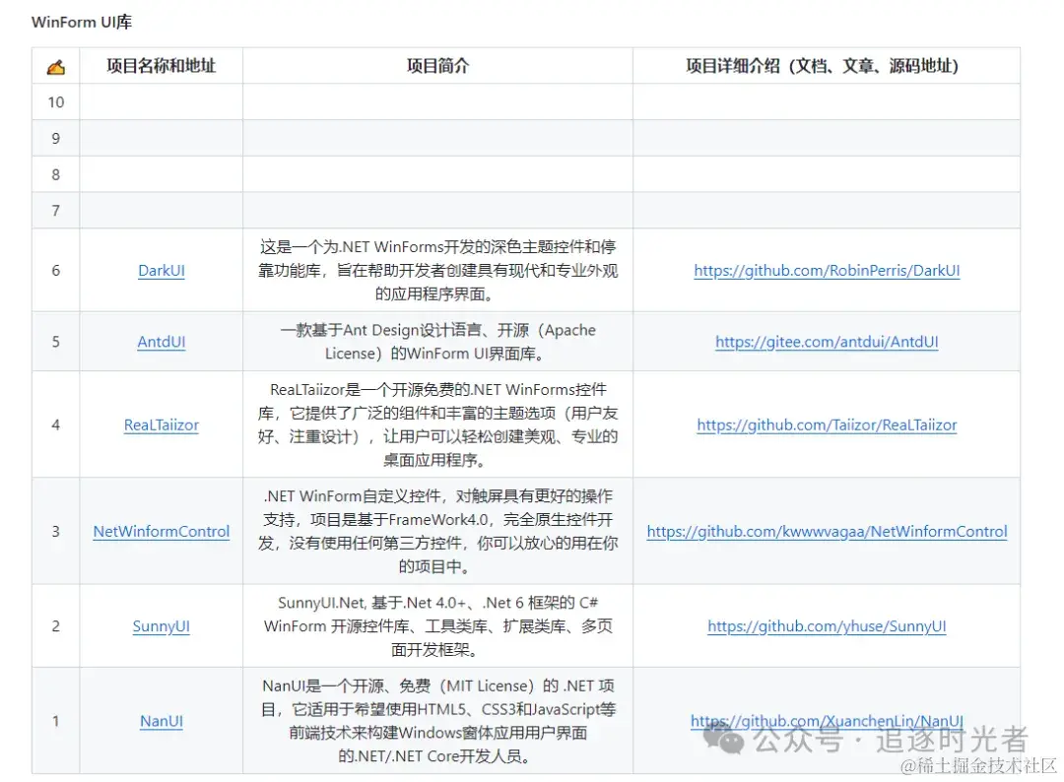Click the ranking icon in table header
Screen dimensions: 1064x782
click(x=55, y=66)
